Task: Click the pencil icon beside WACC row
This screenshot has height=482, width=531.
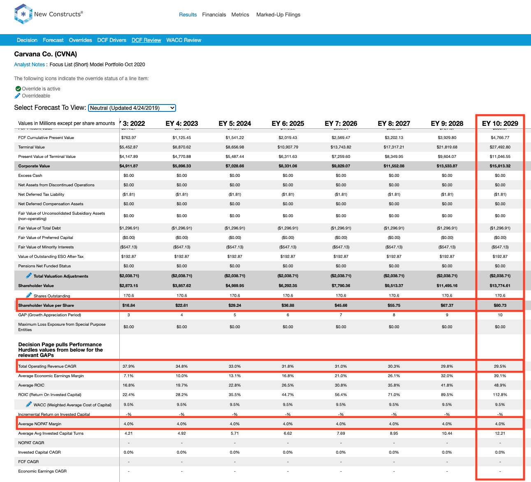Action: pyautogui.click(x=29, y=404)
